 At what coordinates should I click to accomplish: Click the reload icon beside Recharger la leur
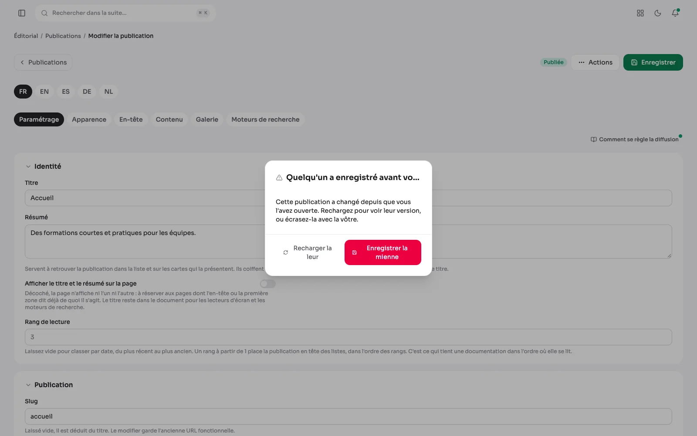click(x=286, y=252)
